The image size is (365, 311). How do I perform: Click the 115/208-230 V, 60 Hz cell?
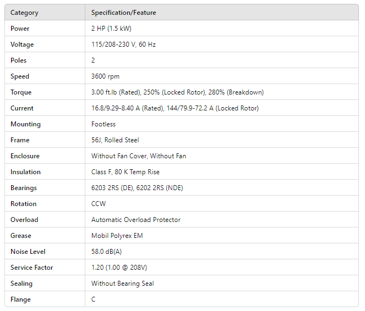[x=123, y=45]
